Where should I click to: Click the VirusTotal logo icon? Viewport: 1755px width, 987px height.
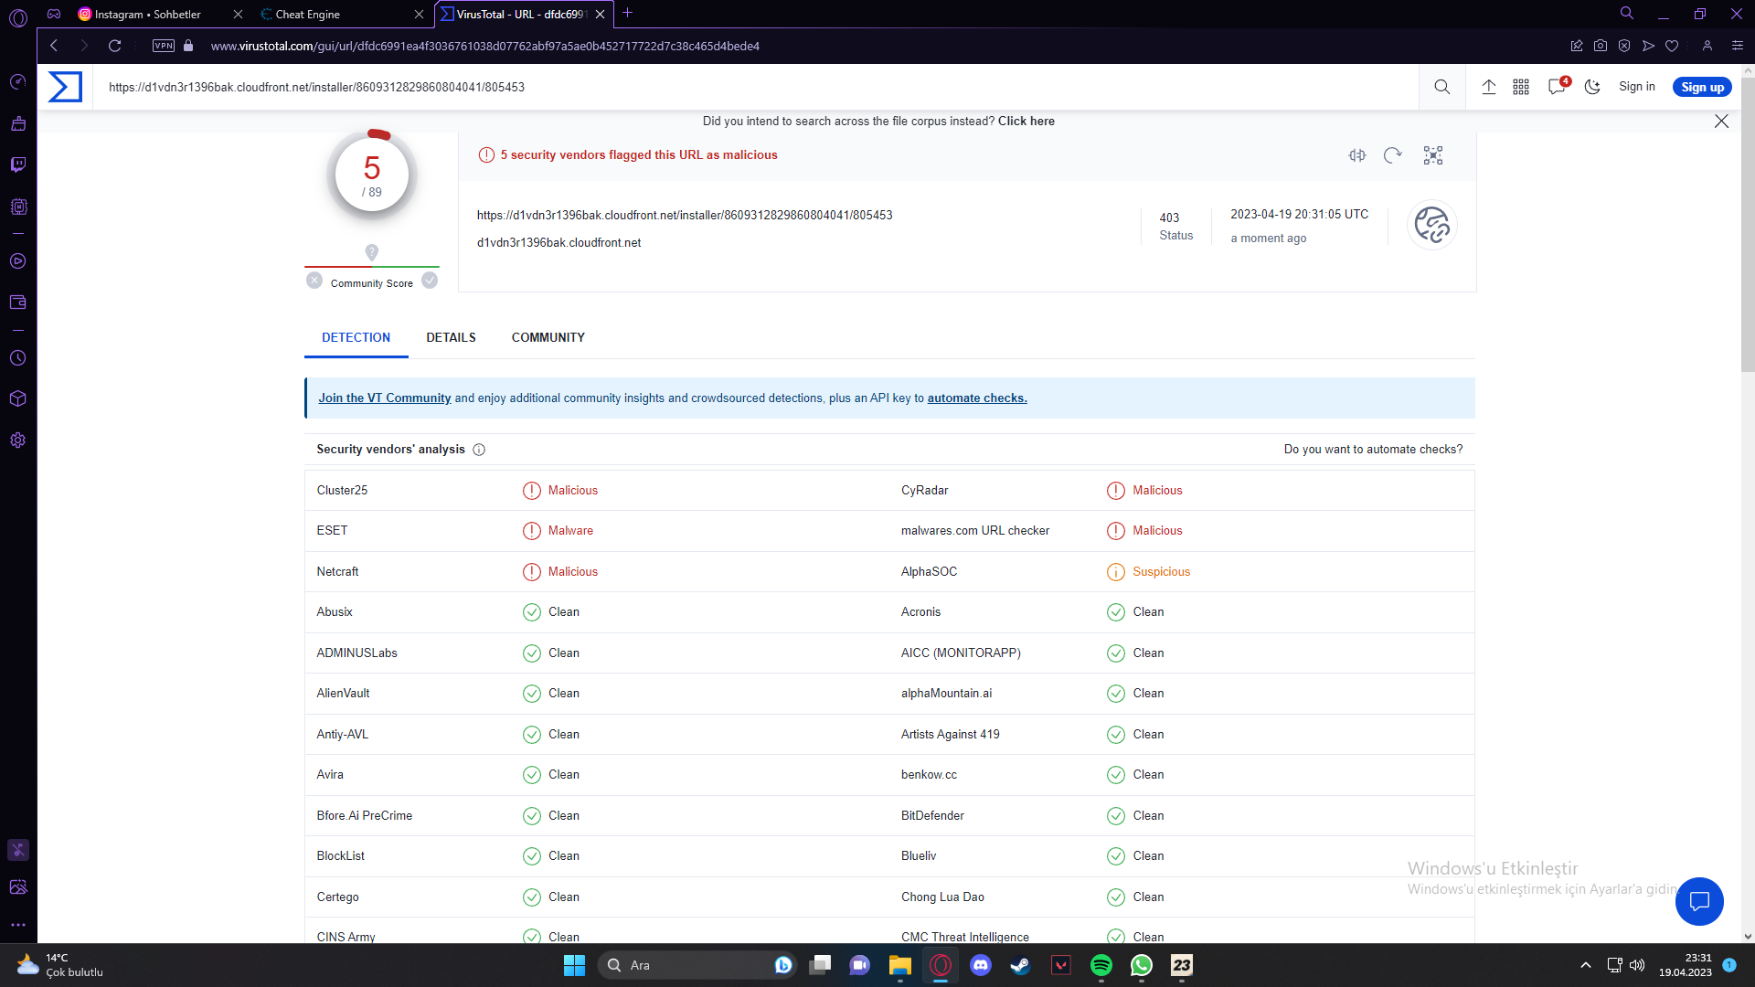tap(65, 87)
